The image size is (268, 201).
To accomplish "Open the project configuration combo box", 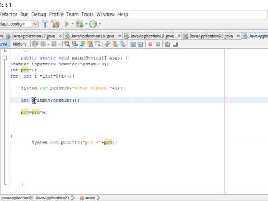I will pyautogui.click(x=18, y=24).
